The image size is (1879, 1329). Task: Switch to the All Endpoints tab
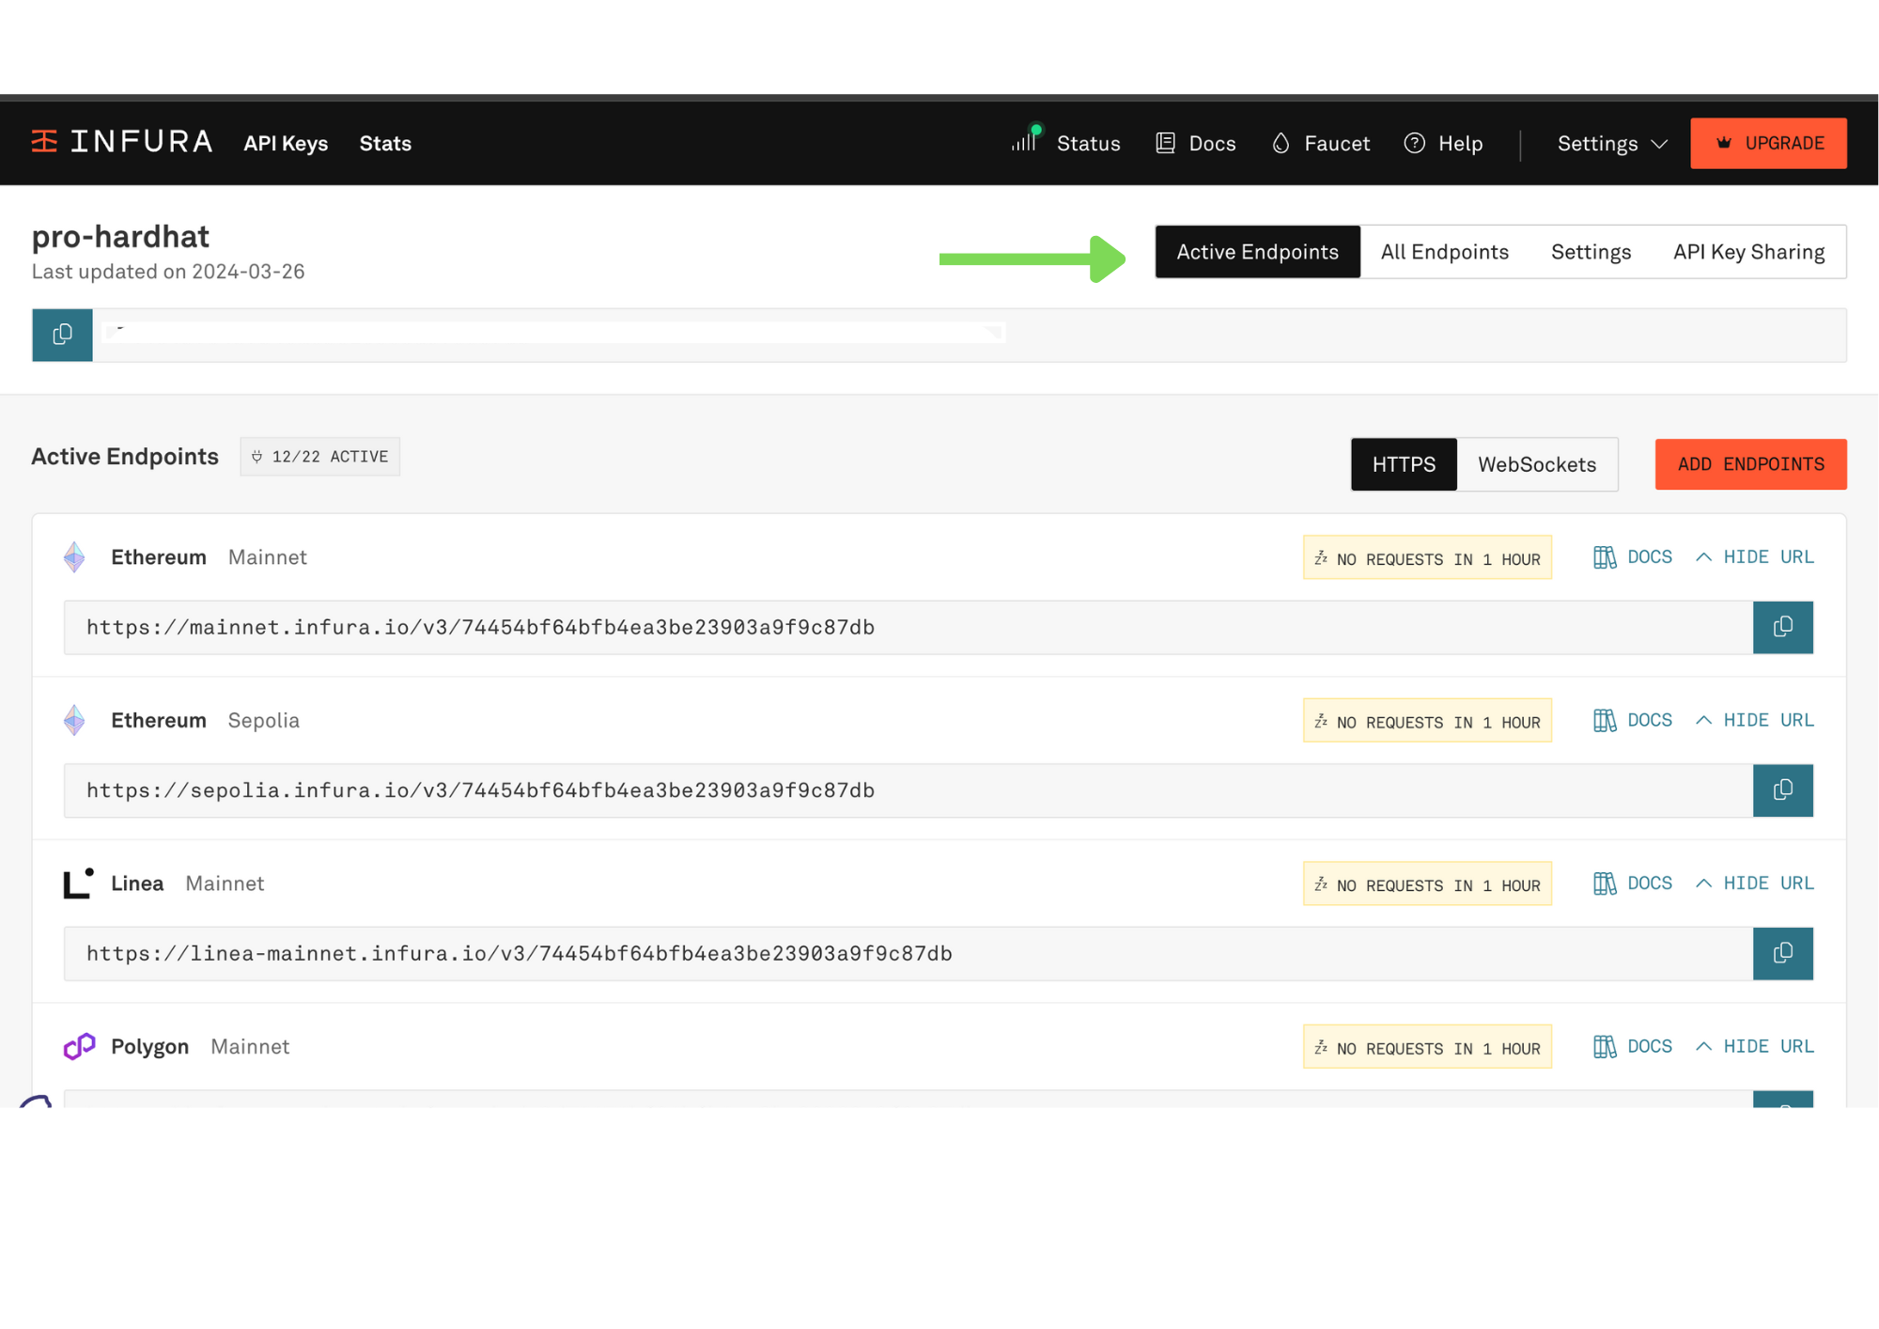tap(1444, 251)
